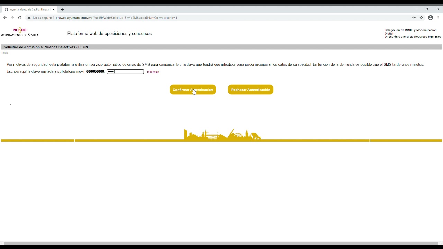Click the Reenviar link to resend SMS

[153, 72]
